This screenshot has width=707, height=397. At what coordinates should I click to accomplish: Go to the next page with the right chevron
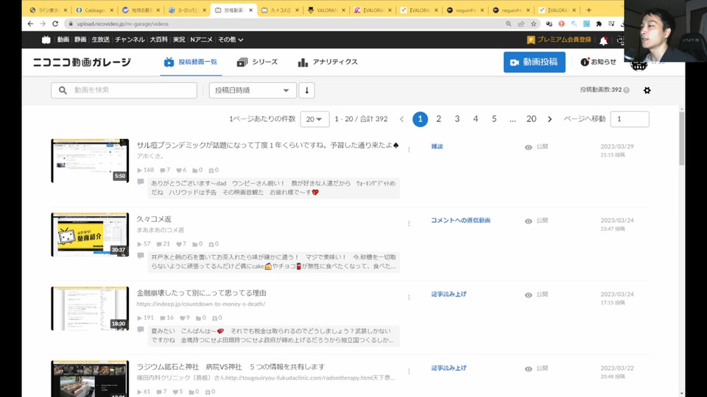549,119
